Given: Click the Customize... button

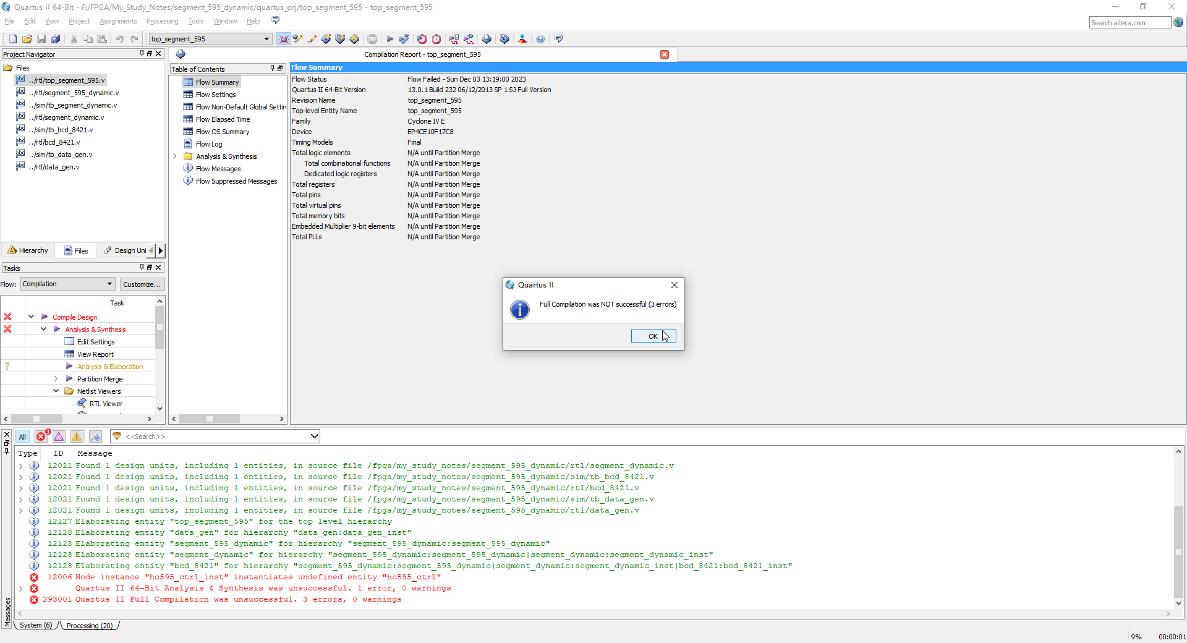Looking at the screenshot, I should (142, 284).
